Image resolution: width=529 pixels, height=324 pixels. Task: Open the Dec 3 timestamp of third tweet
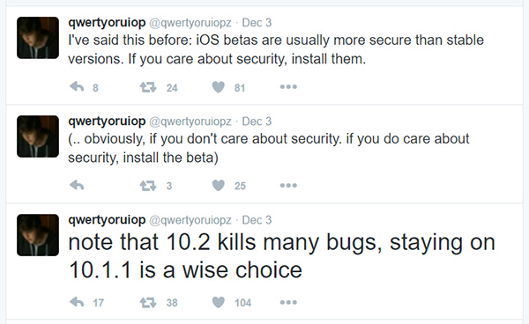tap(257, 220)
